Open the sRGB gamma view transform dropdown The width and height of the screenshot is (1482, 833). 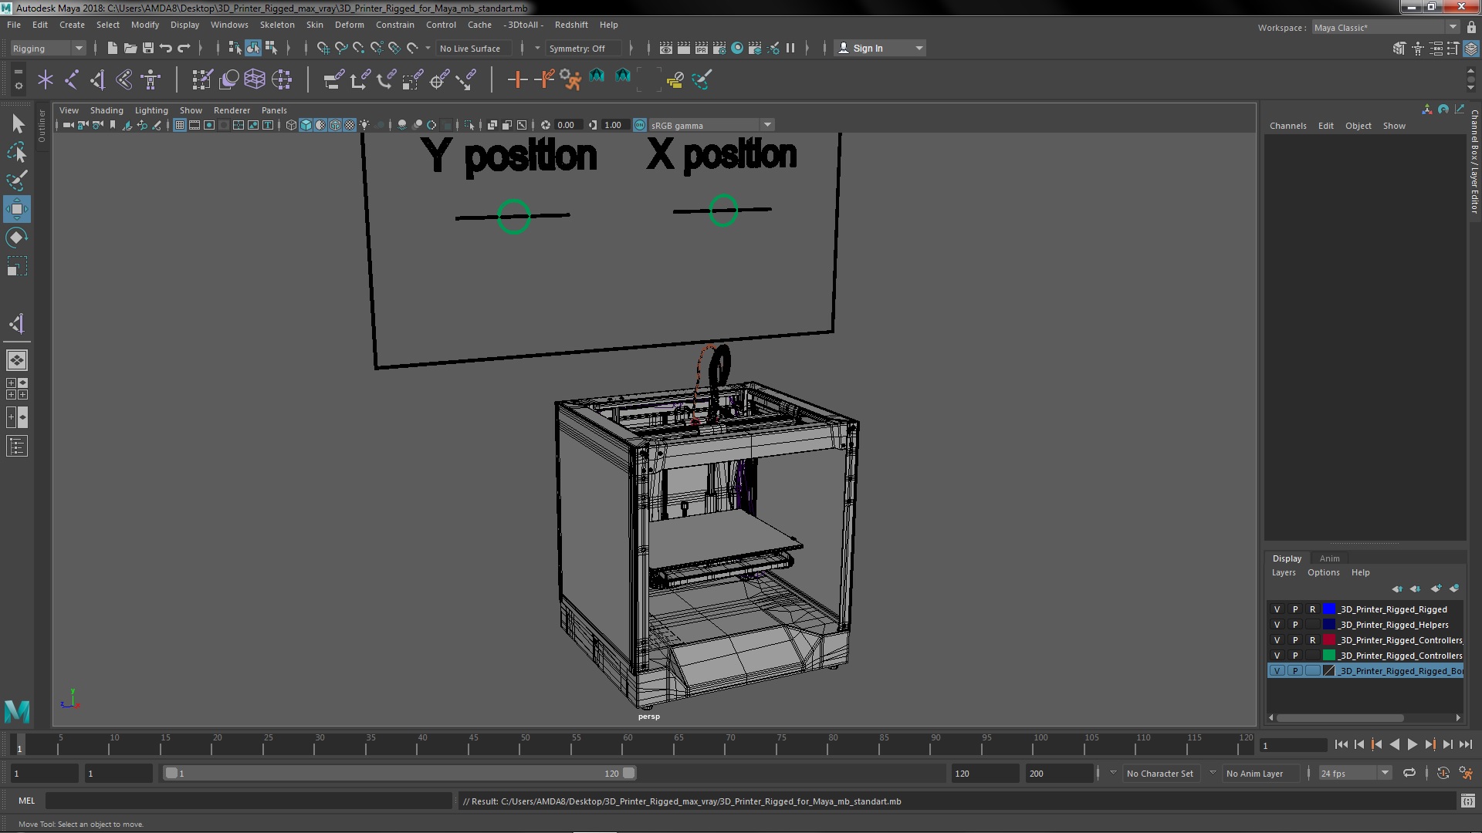[710, 125]
